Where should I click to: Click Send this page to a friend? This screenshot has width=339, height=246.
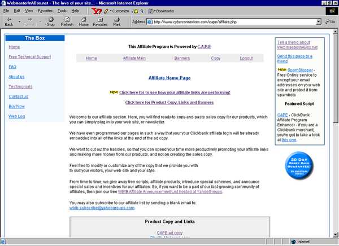click(295, 59)
